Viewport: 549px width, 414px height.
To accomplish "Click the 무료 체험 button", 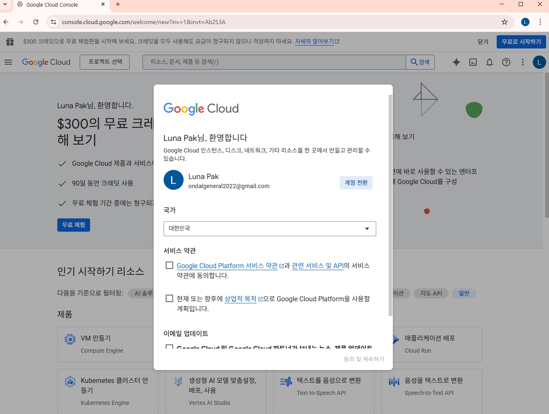I will coord(74,225).
